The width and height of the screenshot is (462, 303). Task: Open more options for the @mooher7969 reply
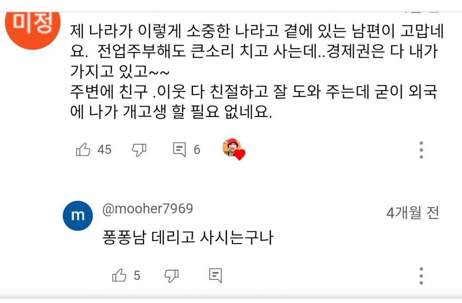click(421, 276)
